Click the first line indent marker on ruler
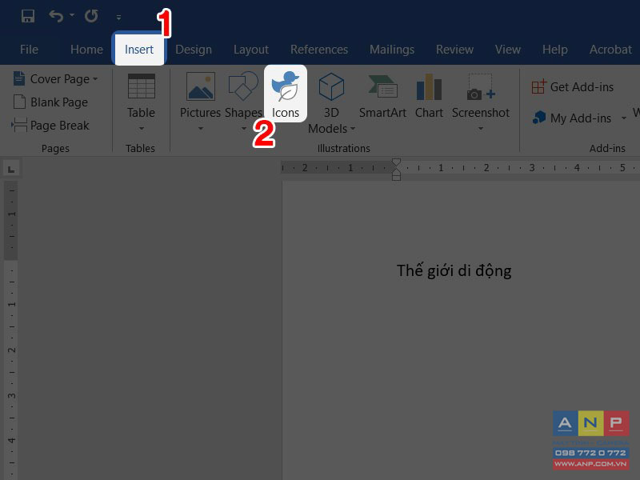This screenshot has width=640, height=480. click(x=396, y=162)
